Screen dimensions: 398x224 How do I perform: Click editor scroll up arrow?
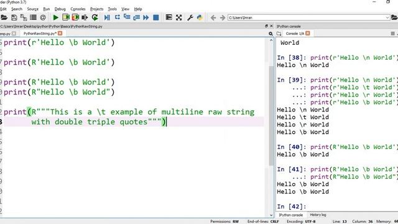click(x=271, y=40)
